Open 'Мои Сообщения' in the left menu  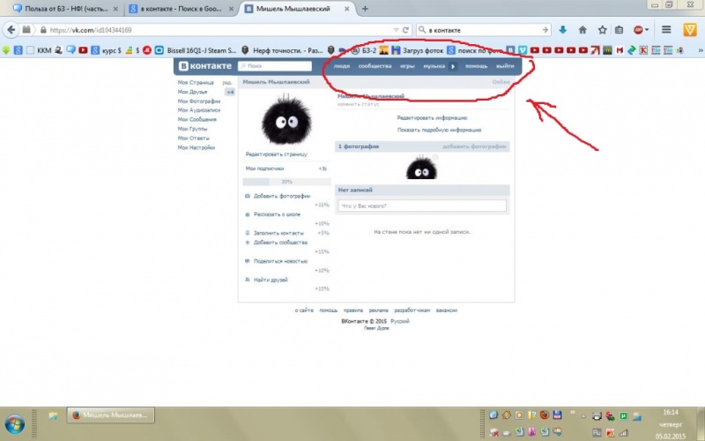click(197, 119)
